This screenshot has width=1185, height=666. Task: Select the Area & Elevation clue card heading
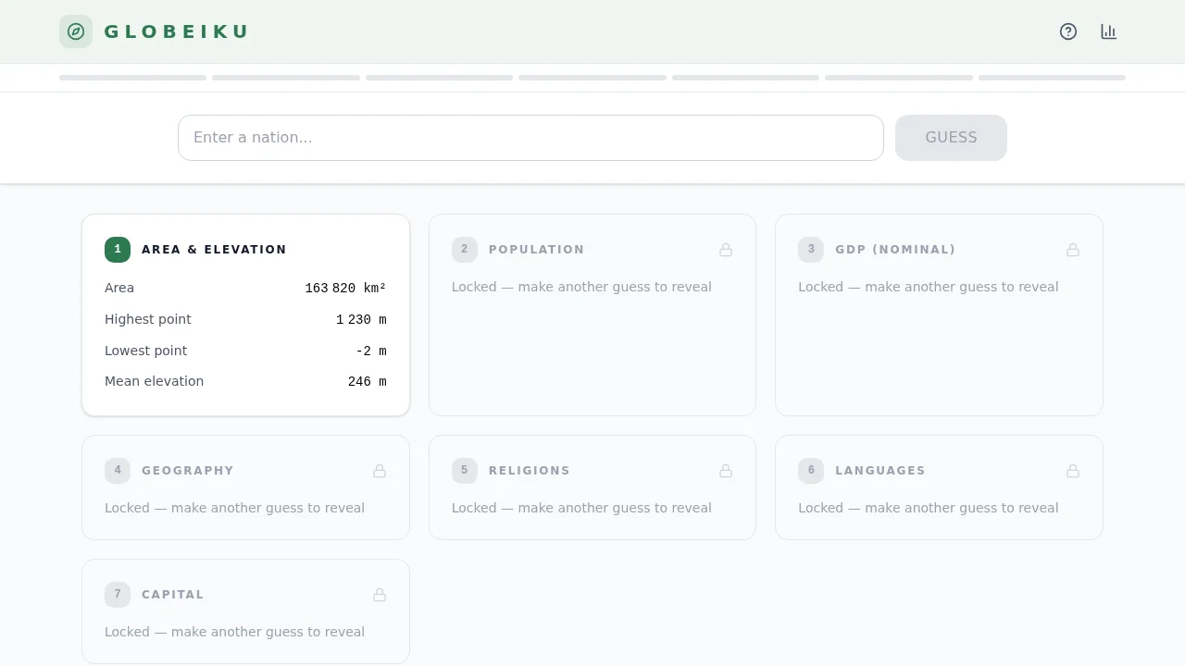[x=214, y=250]
